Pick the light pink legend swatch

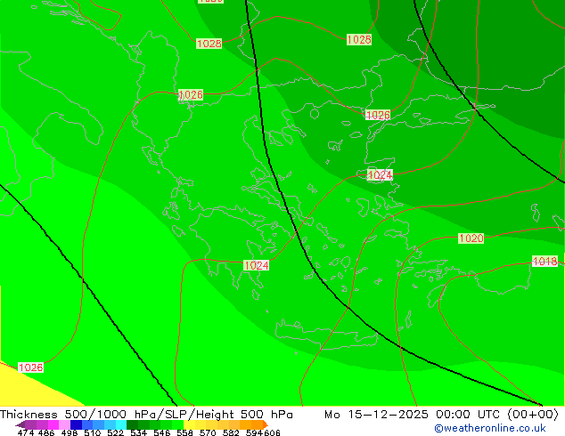64,424
